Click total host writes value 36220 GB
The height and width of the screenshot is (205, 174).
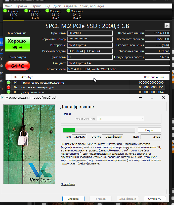coord(157,39)
